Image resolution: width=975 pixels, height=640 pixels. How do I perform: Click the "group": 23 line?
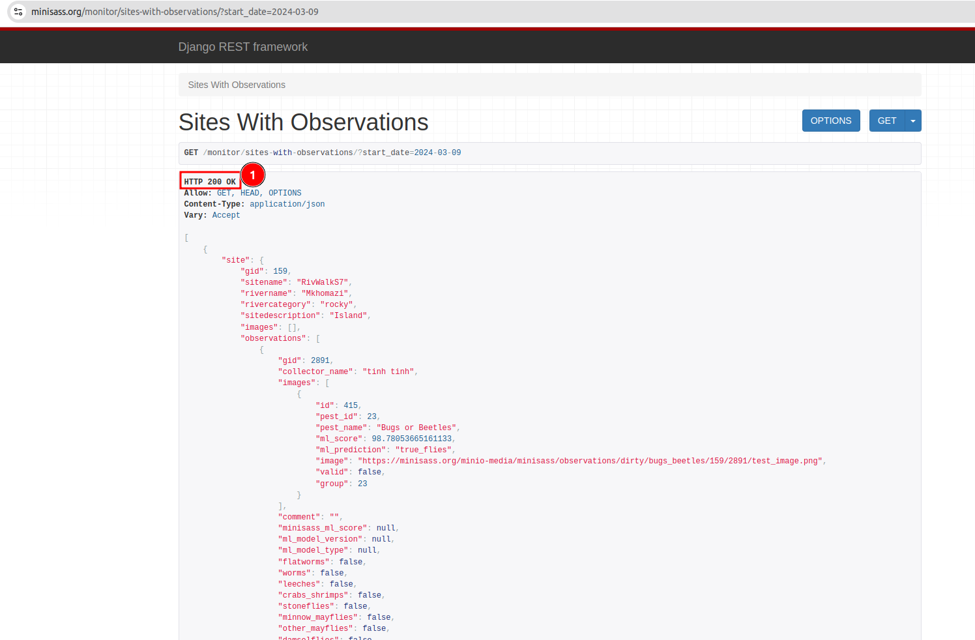point(342,484)
